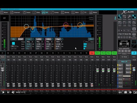Screen dimensions: 137x103
Task: Switch to the Gate tab
Action: click(x=36, y=12)
